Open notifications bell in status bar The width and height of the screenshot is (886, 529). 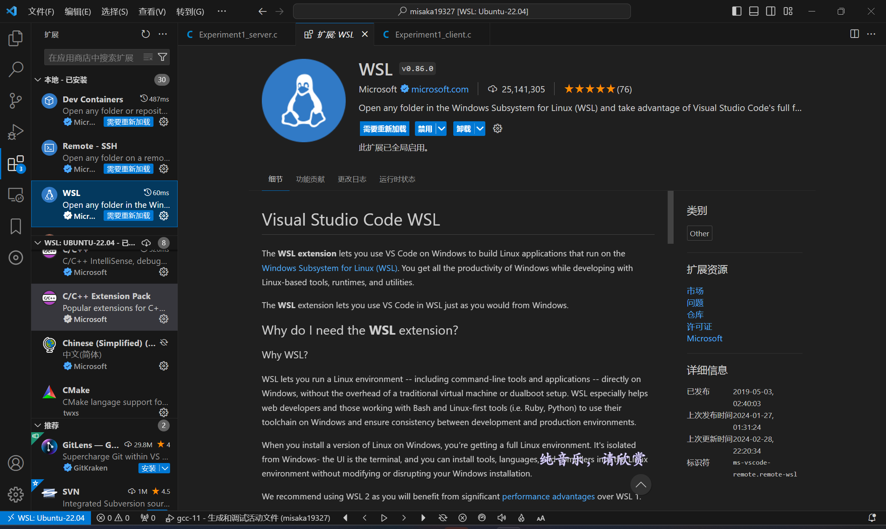point(871,518)
